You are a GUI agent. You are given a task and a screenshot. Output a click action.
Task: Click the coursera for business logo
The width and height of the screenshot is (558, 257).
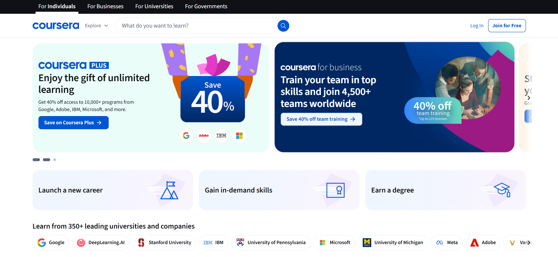pyautogui.click(x=321, y=67)
